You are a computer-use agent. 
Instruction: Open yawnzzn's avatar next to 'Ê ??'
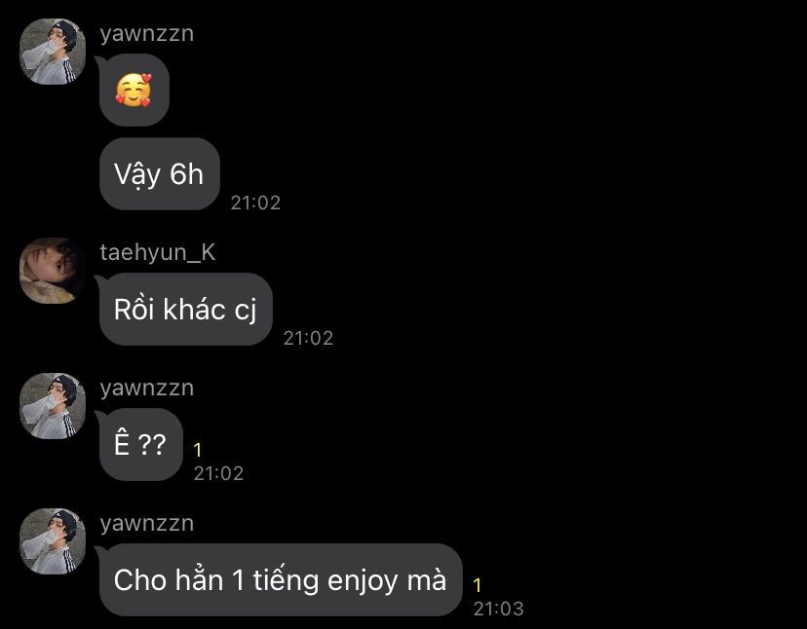53,406
